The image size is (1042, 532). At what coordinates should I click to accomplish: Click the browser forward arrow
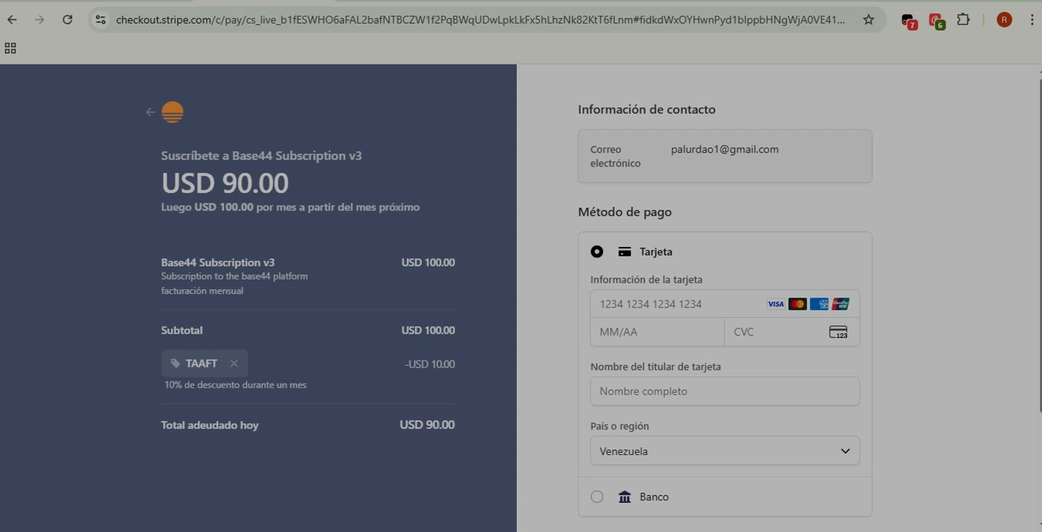(x=40, y=19)
